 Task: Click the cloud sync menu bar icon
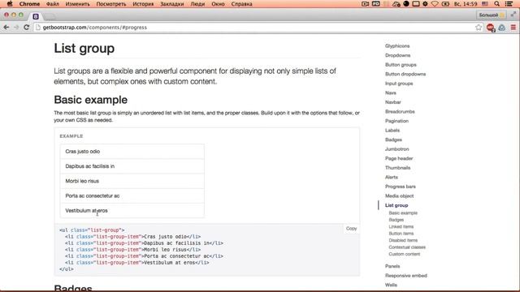click(396, 4)
